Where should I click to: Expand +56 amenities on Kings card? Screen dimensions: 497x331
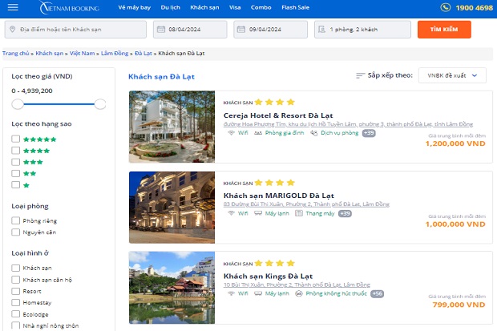pos(378,293)
